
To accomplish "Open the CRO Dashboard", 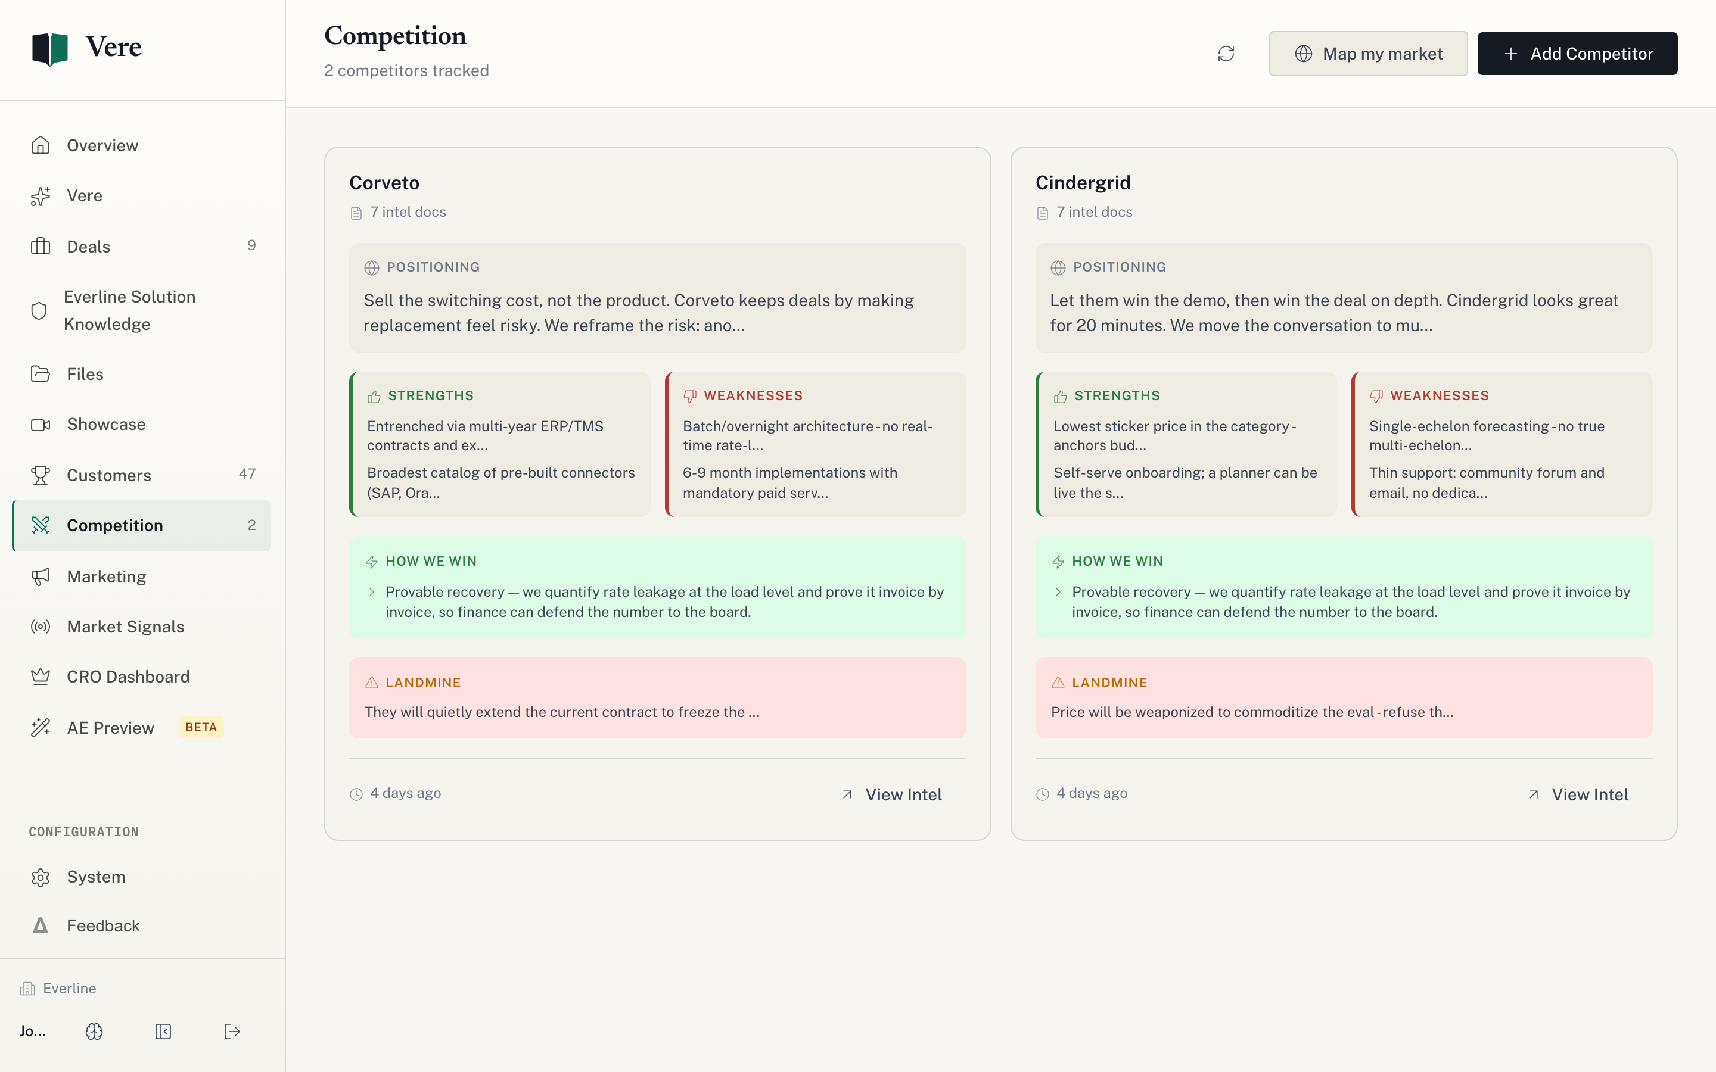I will [x=141, y=677].
